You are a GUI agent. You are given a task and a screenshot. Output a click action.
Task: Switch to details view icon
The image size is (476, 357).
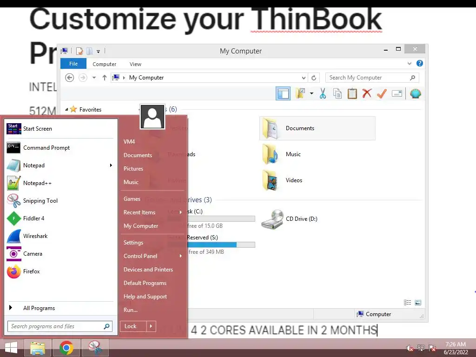(x=407, y=302)
